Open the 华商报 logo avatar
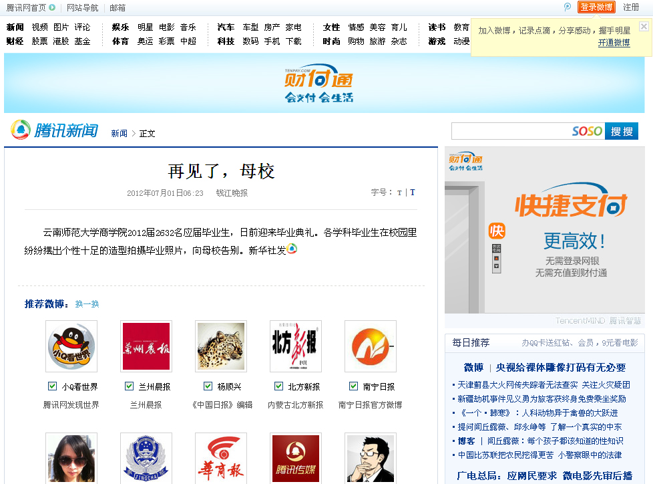 (221, 458)
